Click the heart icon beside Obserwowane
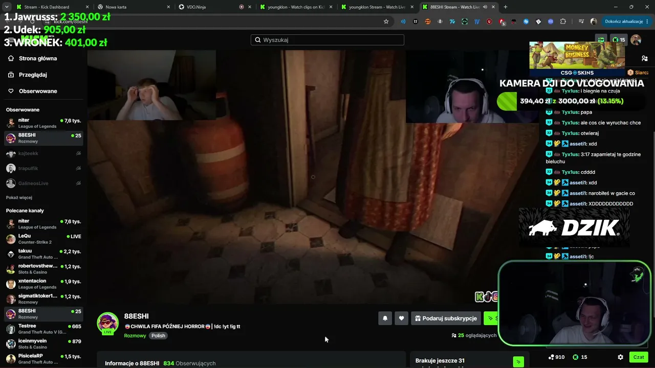655x368 pixels. [x=11, y=91]
